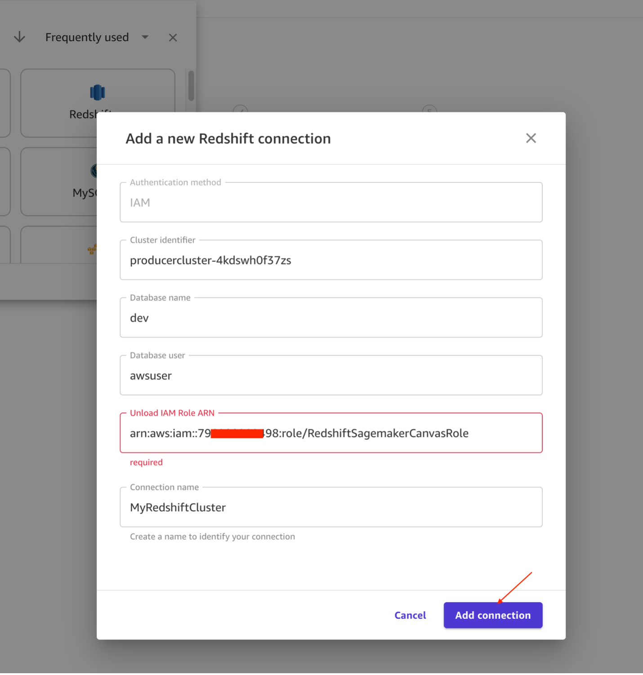Click the 'Frequently used' label
Image resolution: width=643 pixels, height=675 pixels.
pos(87,37)
